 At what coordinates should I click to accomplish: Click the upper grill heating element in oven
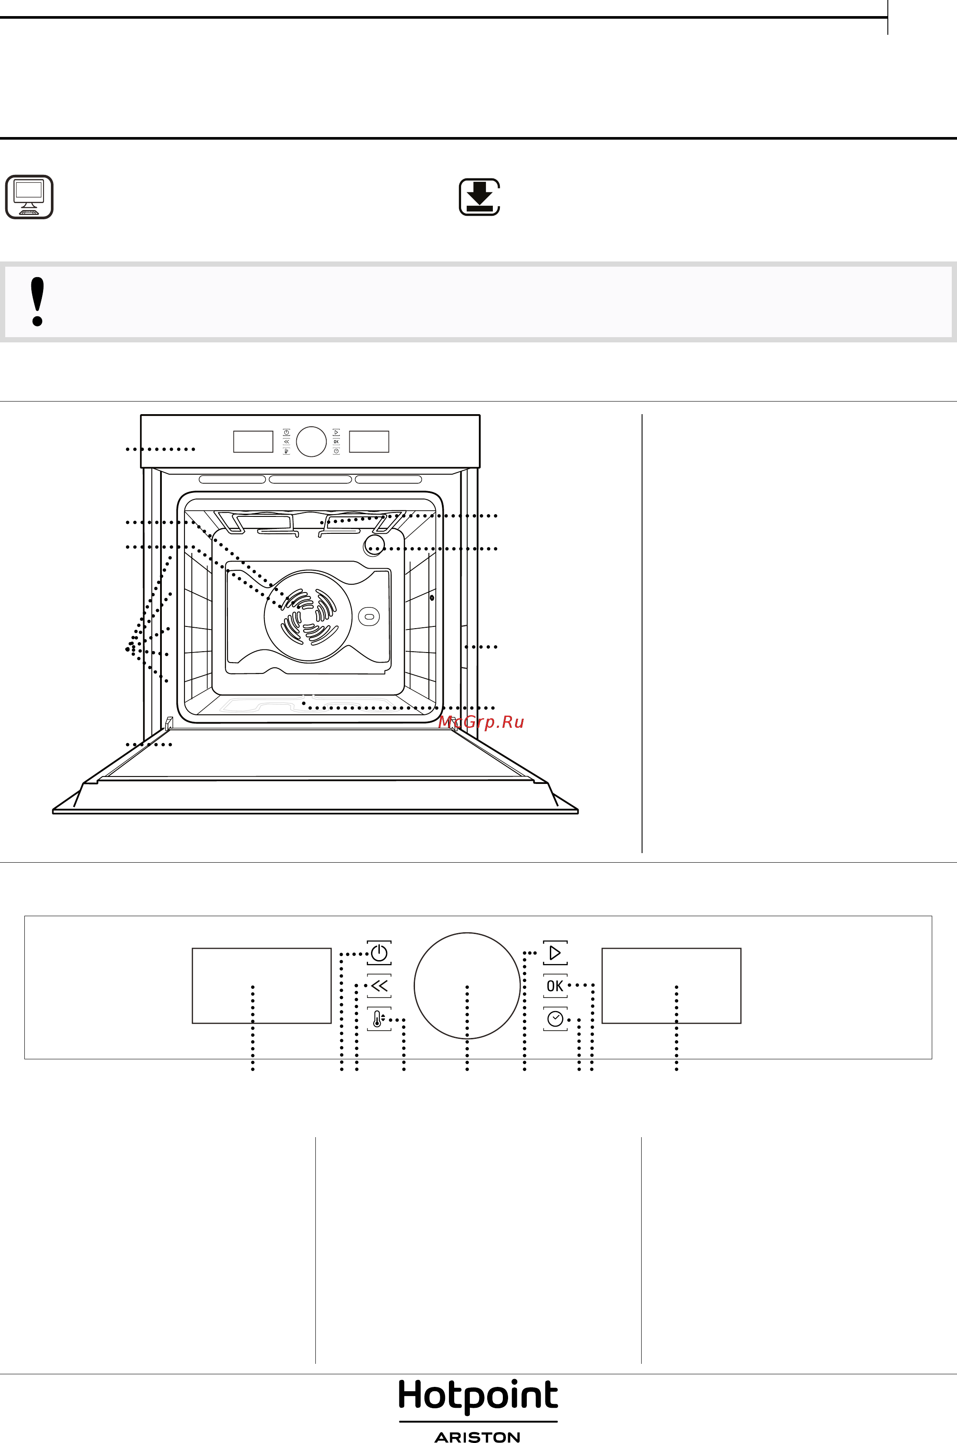pos(309,524)
